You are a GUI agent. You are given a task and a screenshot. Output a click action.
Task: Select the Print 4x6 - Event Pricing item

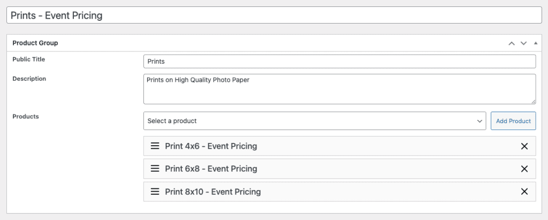[x=211, y=146]
